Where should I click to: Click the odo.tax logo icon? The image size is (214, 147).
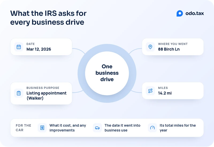click(179, 13)
